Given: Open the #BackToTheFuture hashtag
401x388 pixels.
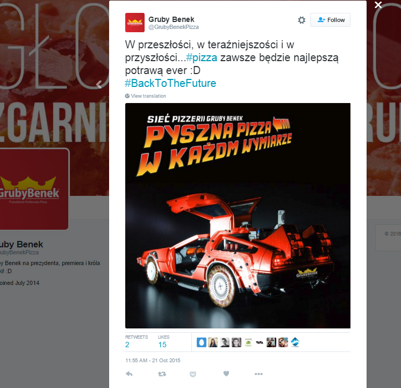Looking at the screenshot, I should coord(170,83).
